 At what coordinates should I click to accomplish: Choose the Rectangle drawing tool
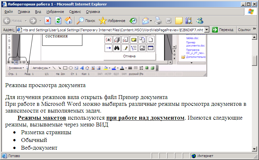[65, 68]
